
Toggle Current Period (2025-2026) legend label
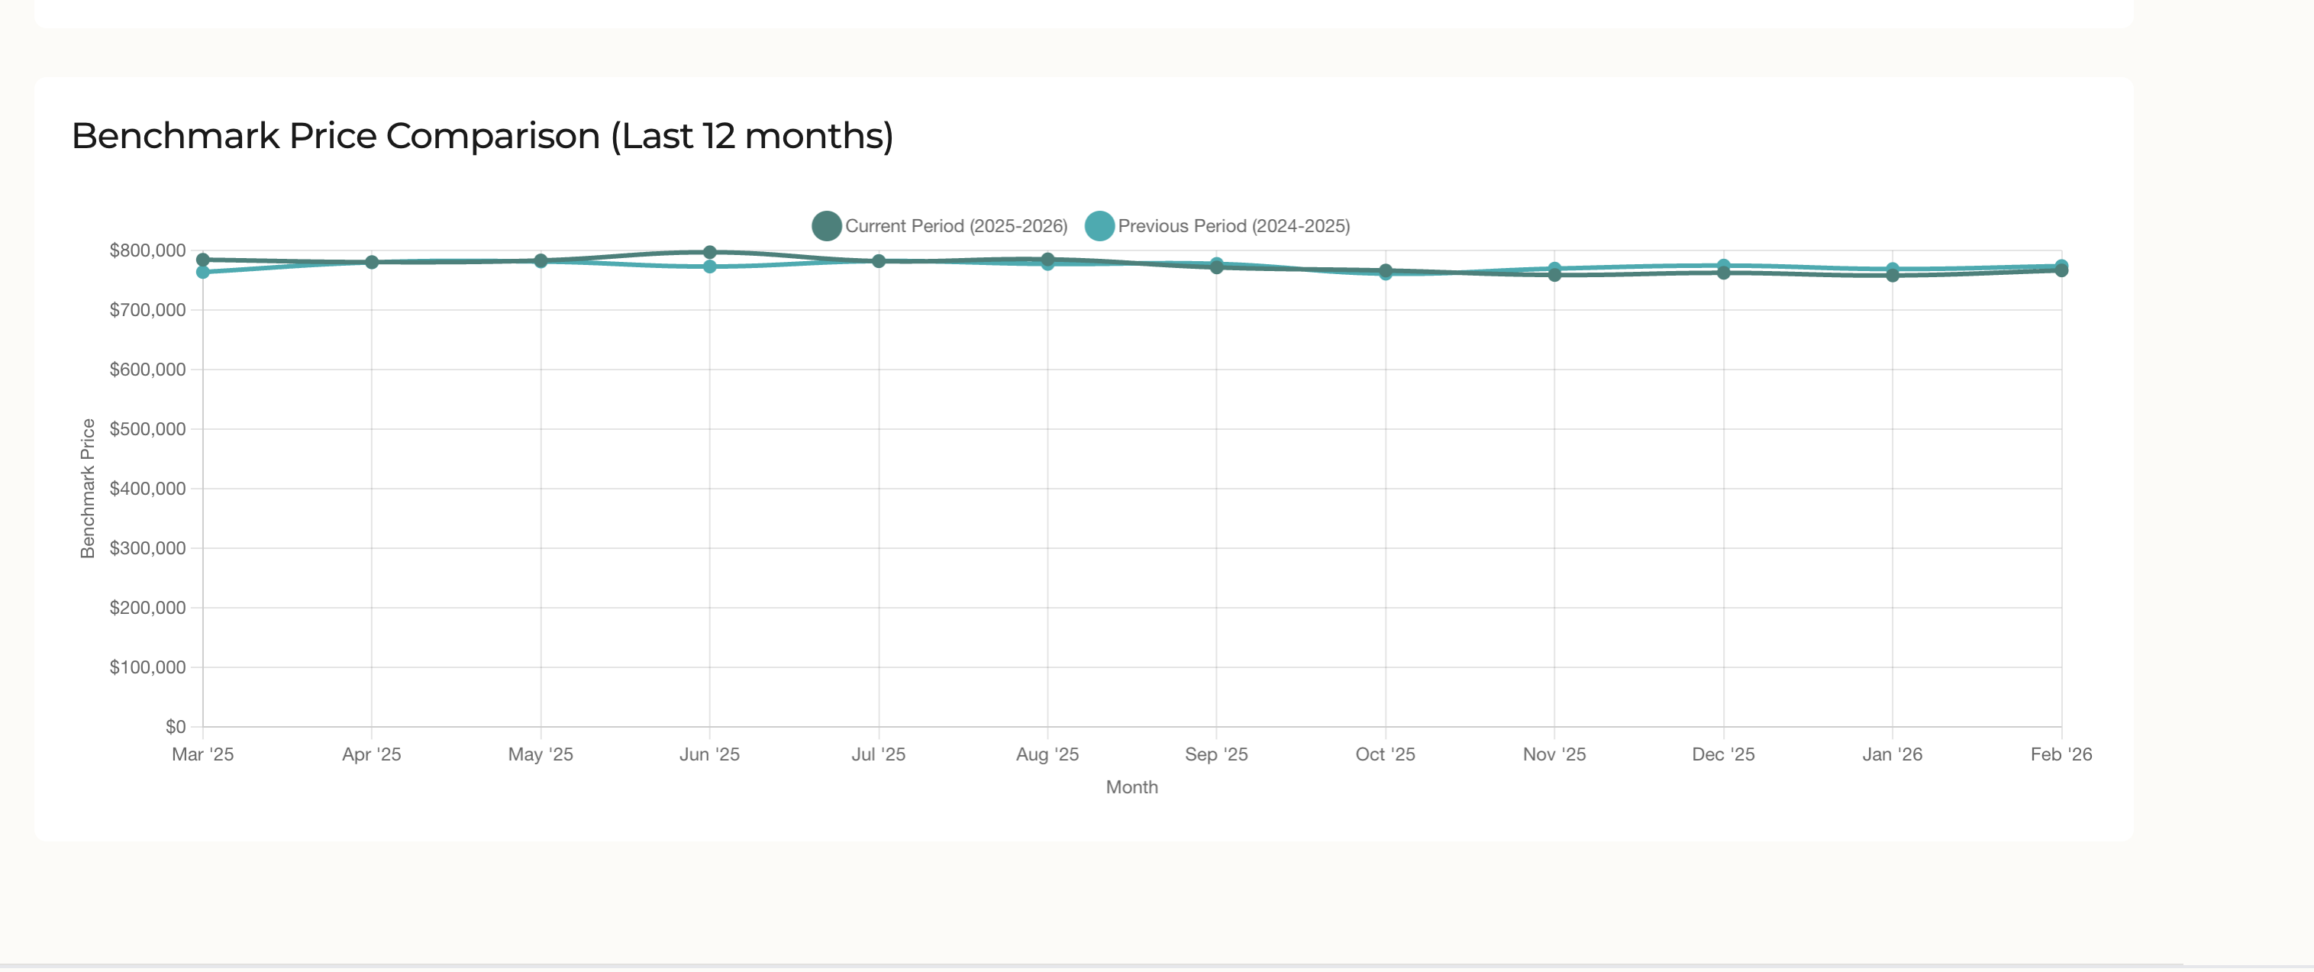(x=956, y=226)
